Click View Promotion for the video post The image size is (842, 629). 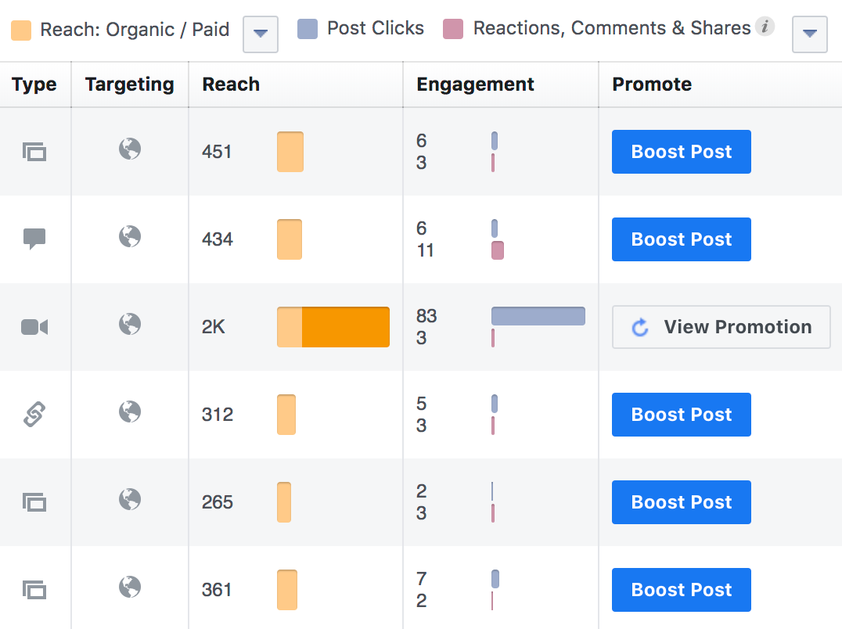(721, 327)
